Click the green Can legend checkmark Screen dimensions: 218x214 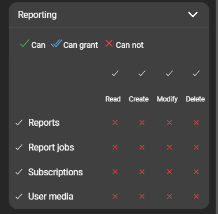[25, 43]
